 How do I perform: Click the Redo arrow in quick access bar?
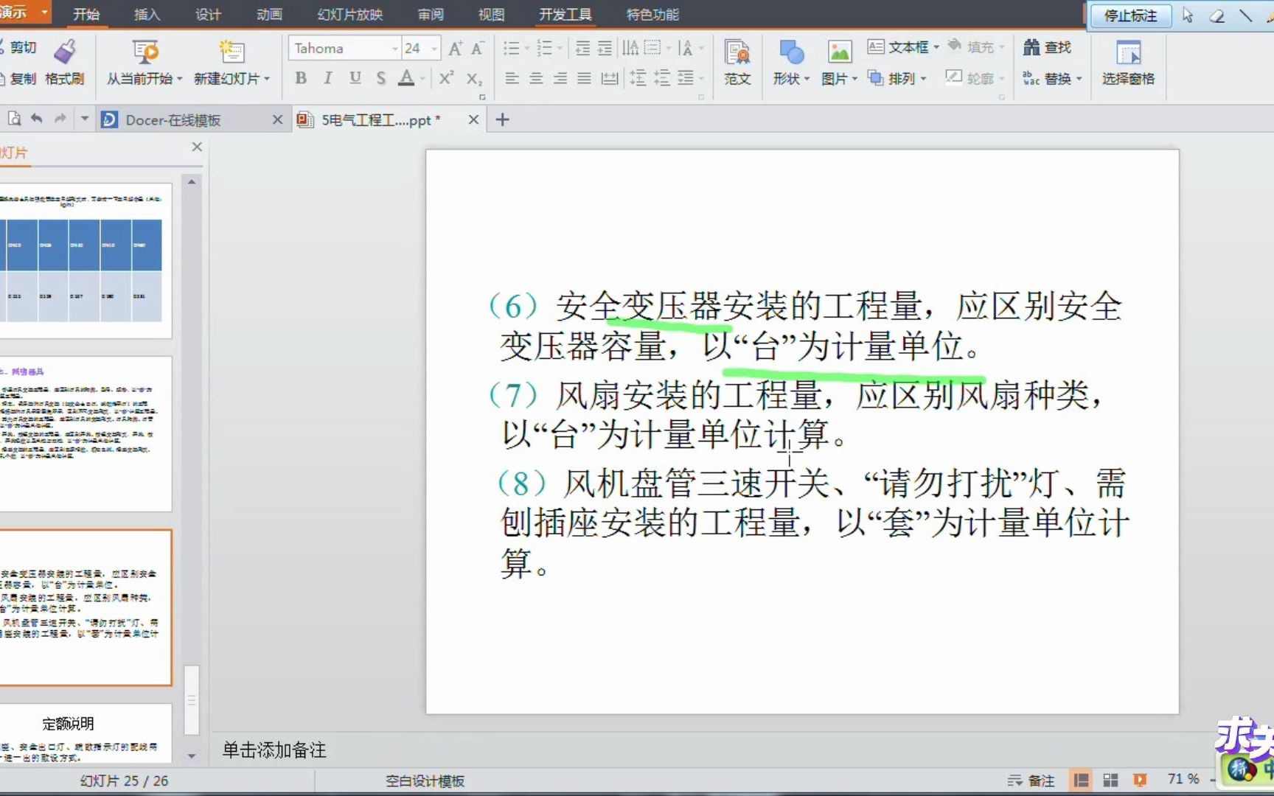tap(60, 119)
